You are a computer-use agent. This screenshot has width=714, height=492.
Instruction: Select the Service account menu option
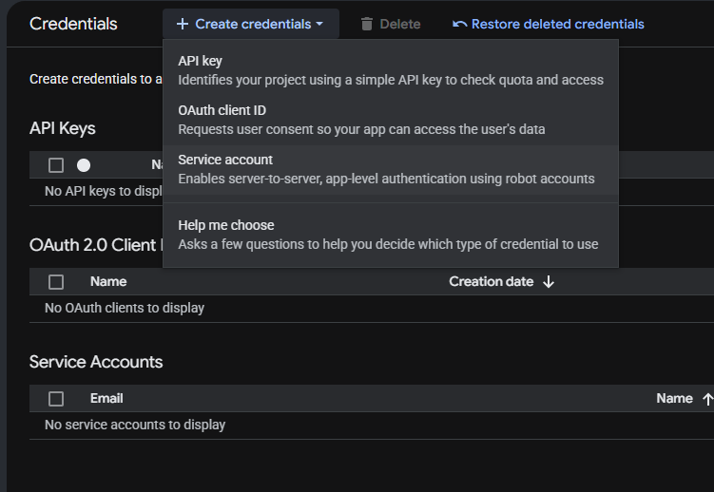(391, 170)
